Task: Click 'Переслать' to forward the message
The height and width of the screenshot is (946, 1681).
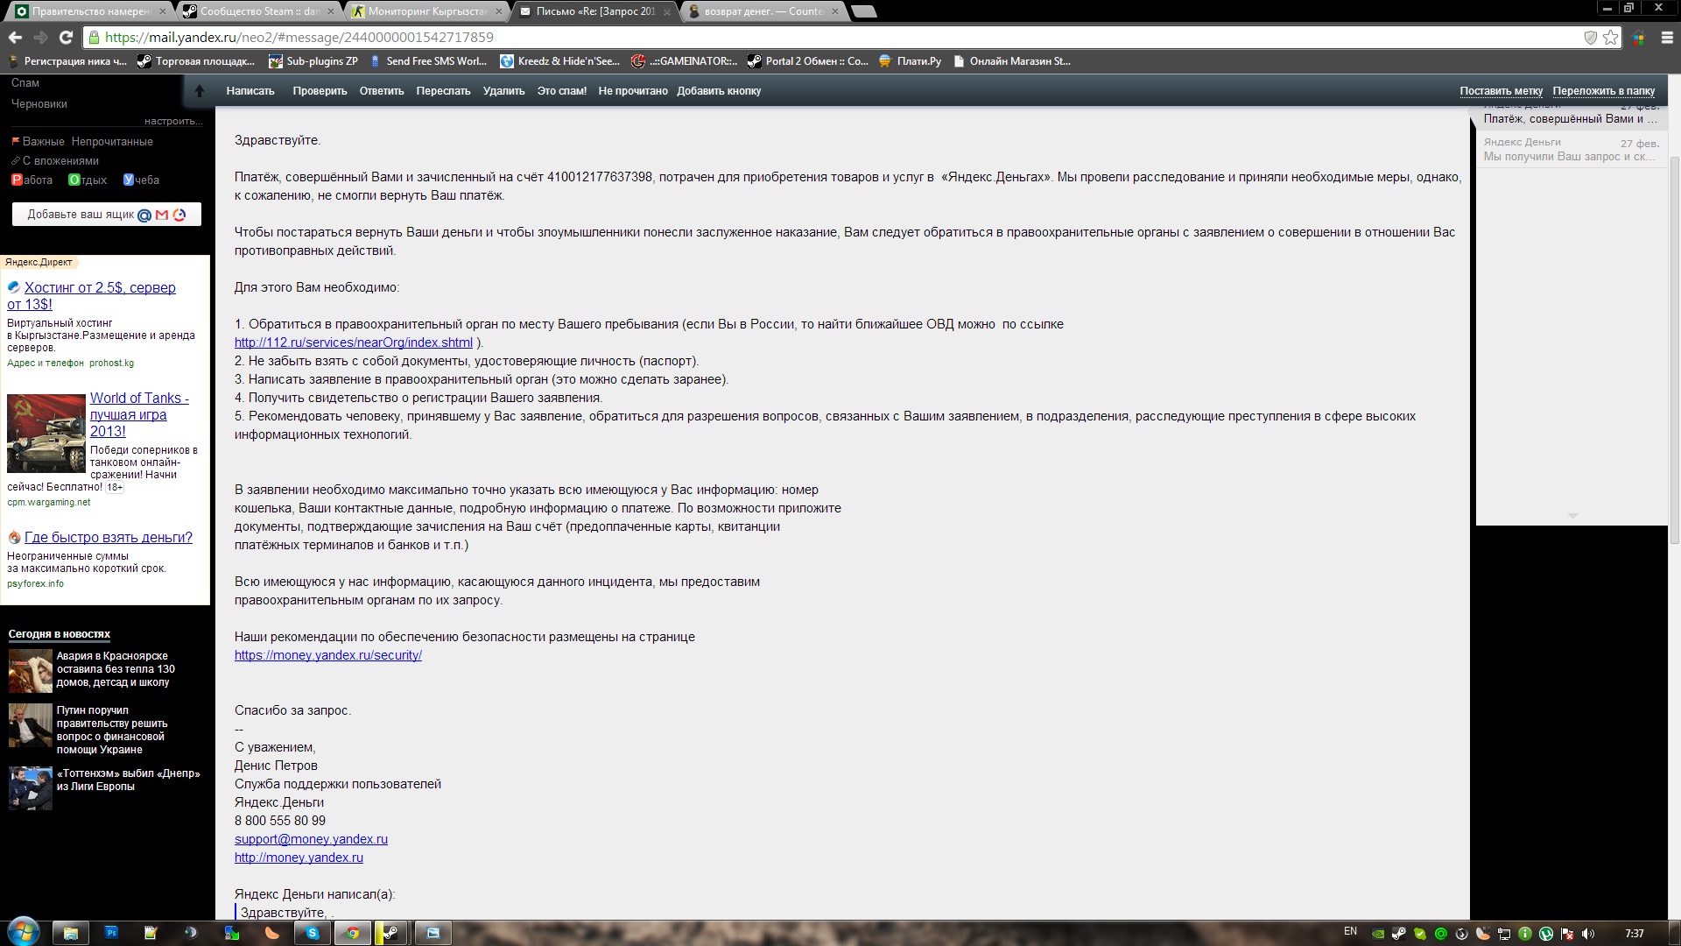Action: click(443, 91)
